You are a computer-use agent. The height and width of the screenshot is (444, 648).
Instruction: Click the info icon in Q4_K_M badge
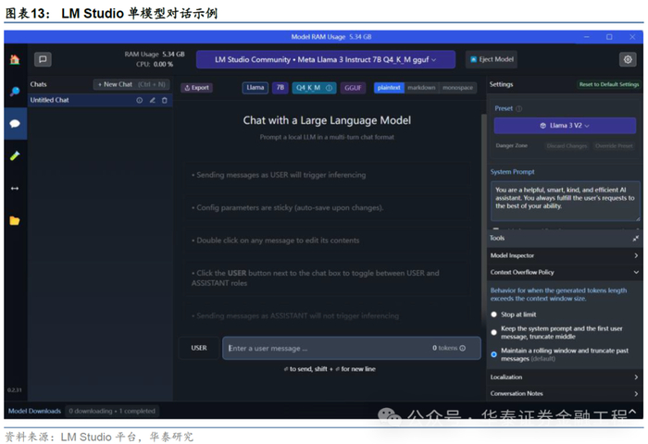pos(329,88)
